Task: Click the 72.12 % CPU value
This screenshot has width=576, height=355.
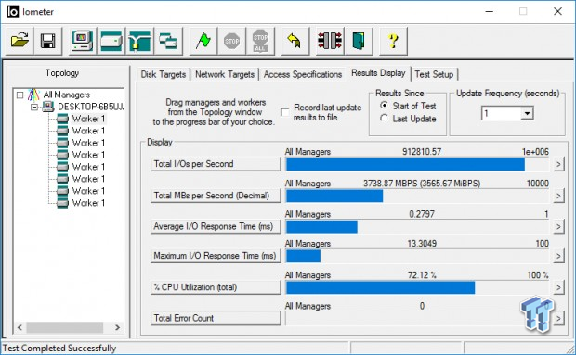Action: [x=422, y=274]
